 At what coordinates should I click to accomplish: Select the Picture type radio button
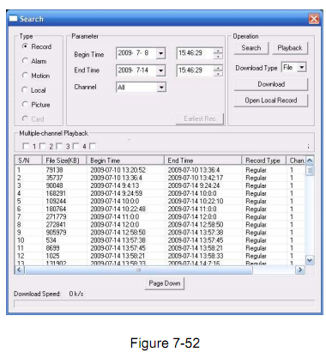click(25, 104)
